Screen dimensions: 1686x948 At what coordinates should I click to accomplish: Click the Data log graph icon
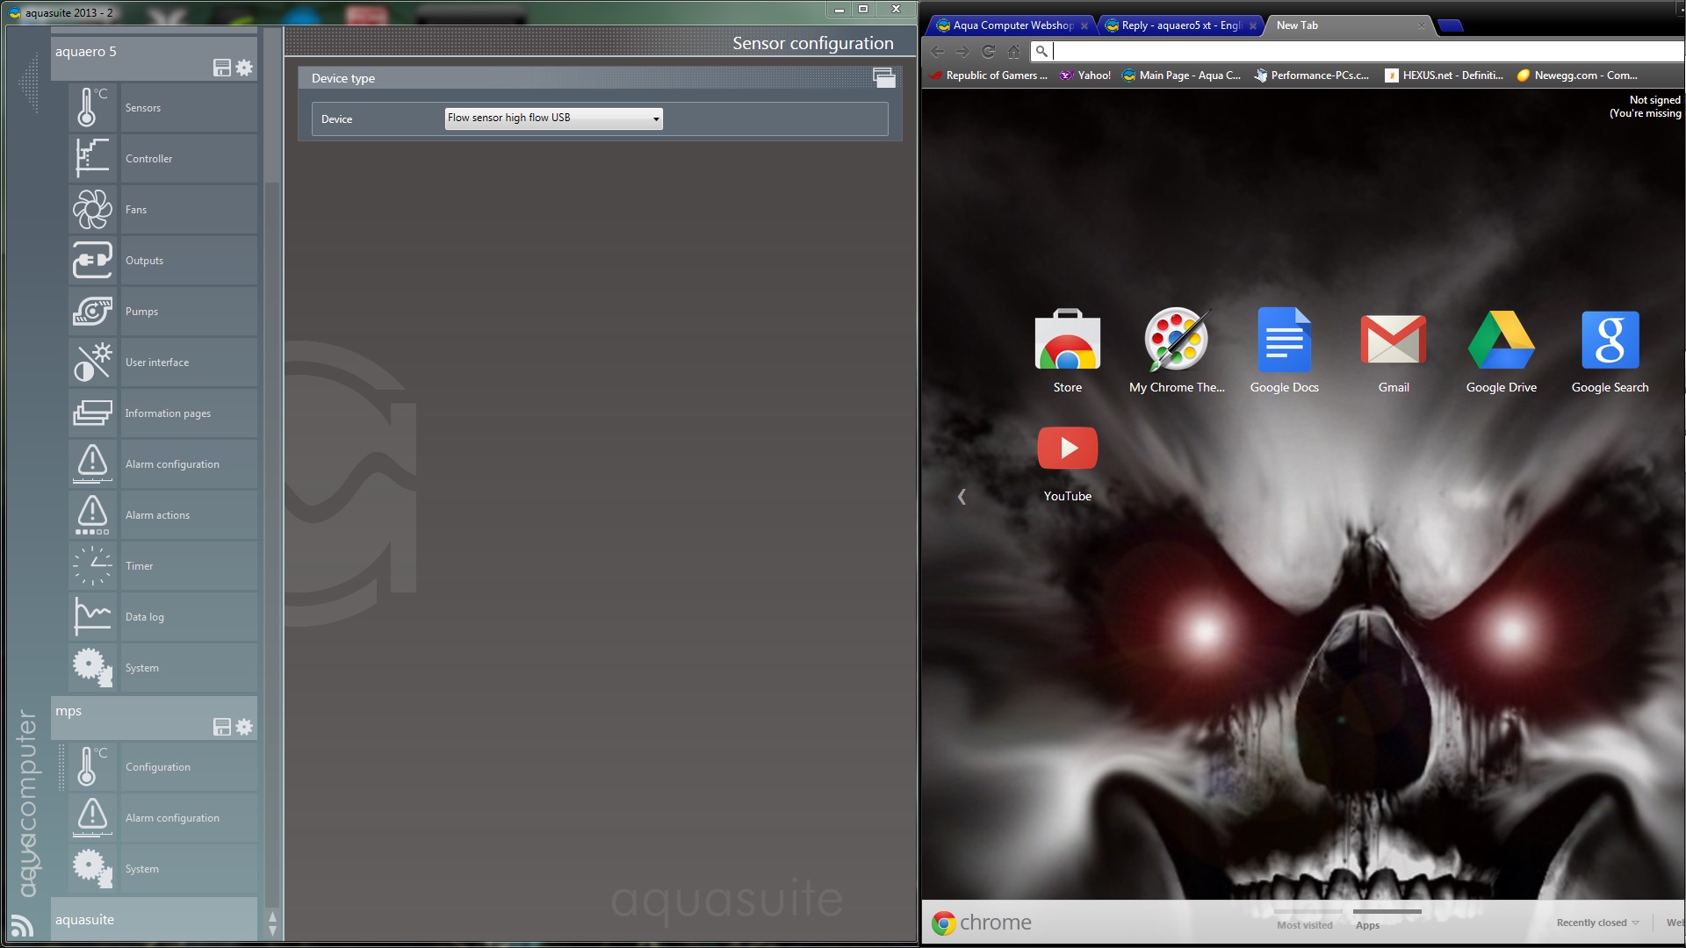pos(92,617)
